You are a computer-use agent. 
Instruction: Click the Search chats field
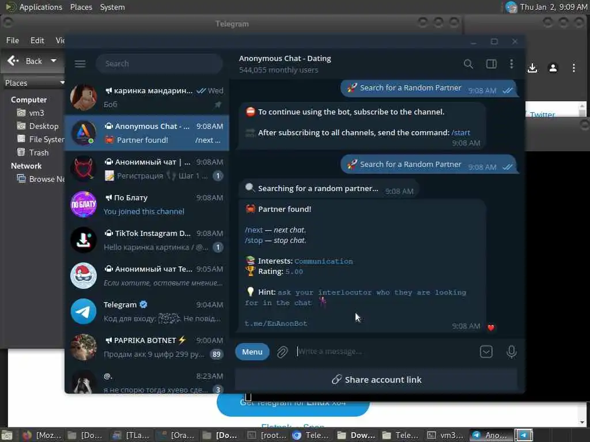click(x=159, y=63)
